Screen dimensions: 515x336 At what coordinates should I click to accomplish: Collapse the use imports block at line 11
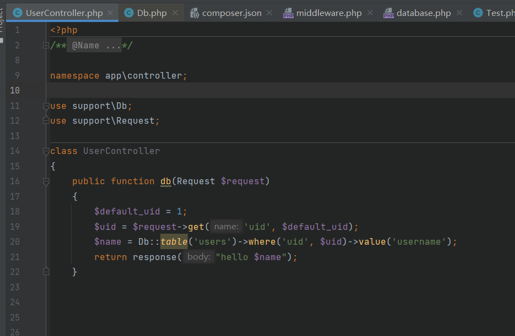46,106
